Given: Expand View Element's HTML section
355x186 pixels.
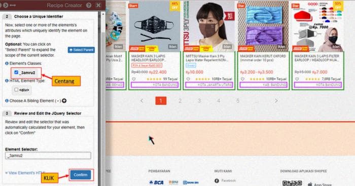Looking at the screenshot, I should [x=25, y=173].
